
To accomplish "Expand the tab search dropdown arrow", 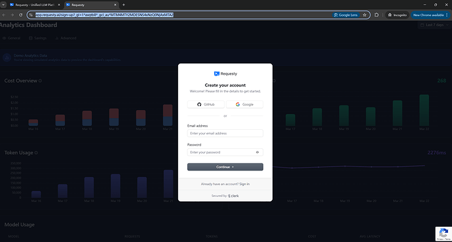I will [3, 5].
